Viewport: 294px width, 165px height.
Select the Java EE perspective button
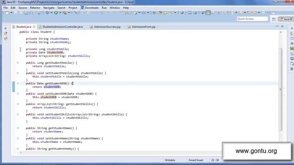(286, 19)
